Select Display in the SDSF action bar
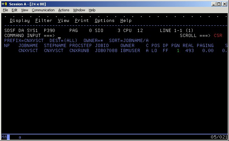Screen dimensions: 229x141 [20, 21]
